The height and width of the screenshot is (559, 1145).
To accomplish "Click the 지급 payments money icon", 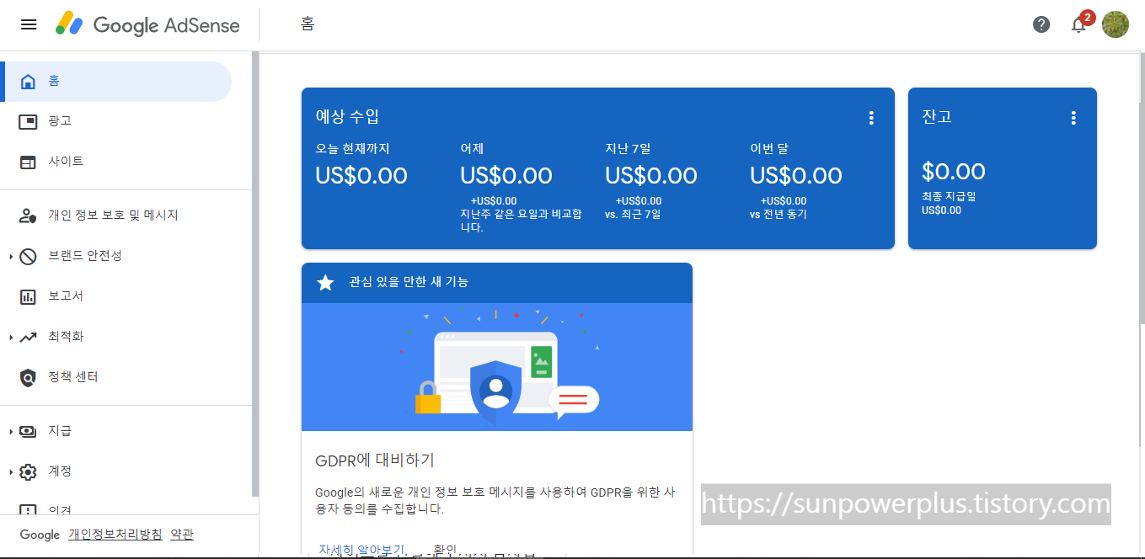I will (x=28, y=431).
